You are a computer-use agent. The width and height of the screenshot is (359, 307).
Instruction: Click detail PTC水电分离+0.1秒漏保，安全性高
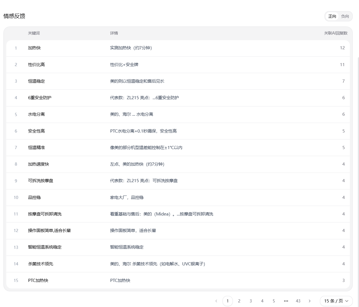pyautogui.click(x=144, y=131)
